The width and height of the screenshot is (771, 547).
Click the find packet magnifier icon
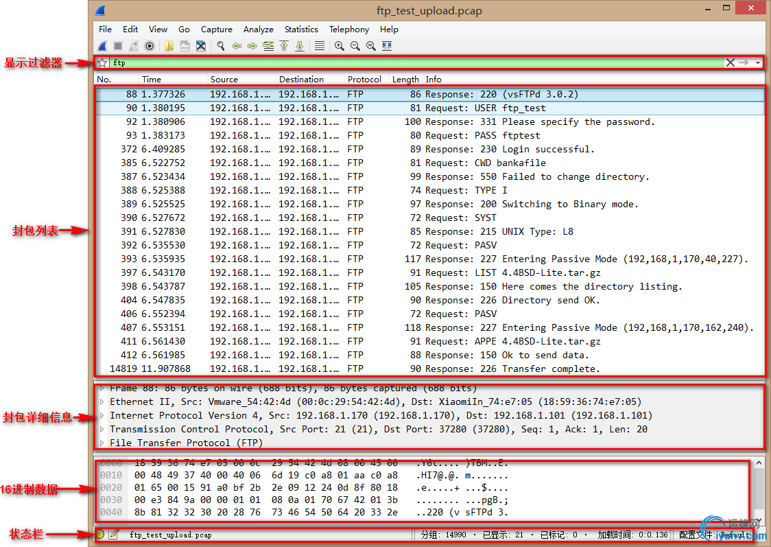point(221,46)
